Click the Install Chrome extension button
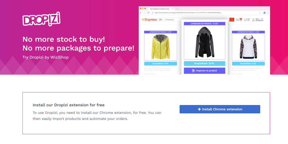 tap(220, 109)
